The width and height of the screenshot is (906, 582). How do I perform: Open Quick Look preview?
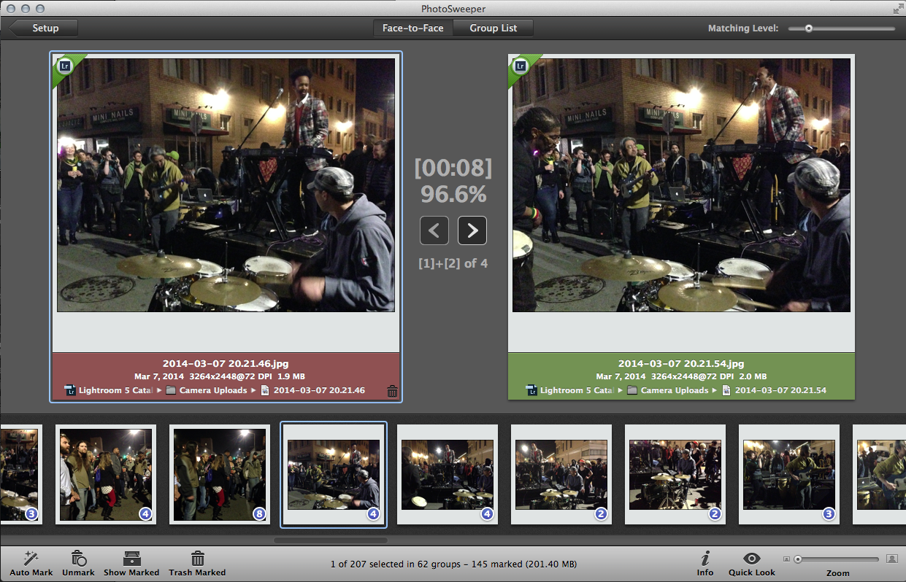(x=752, y=563)
